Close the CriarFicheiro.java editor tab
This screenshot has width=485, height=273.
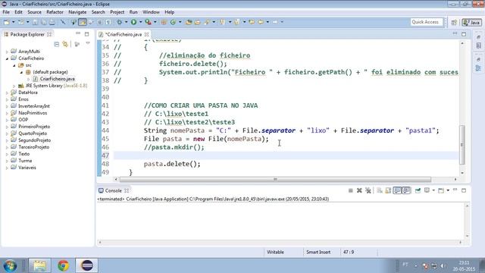pos(146,34)
